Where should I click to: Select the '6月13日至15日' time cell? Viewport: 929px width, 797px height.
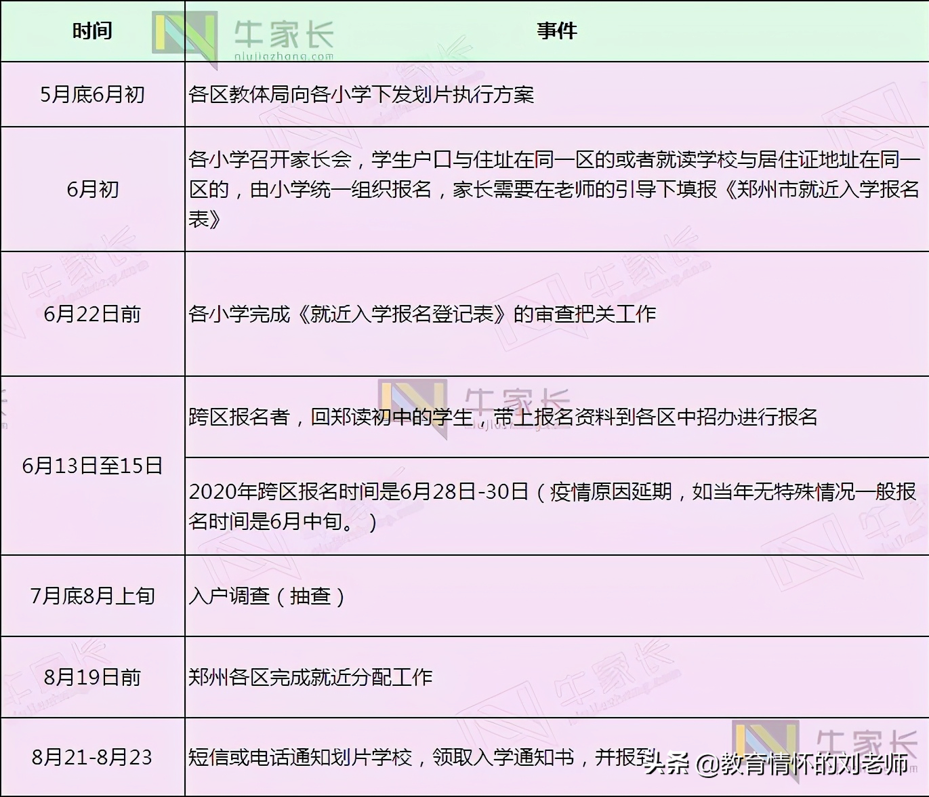[92, 466]
